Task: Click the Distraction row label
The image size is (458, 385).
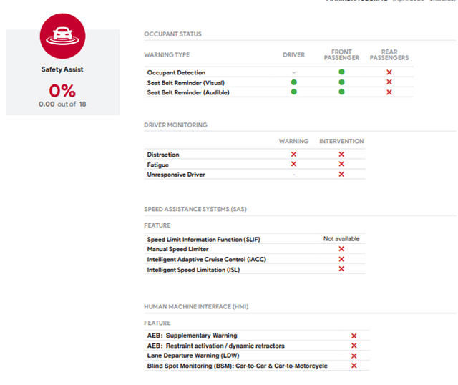Action: pos(163,155)
